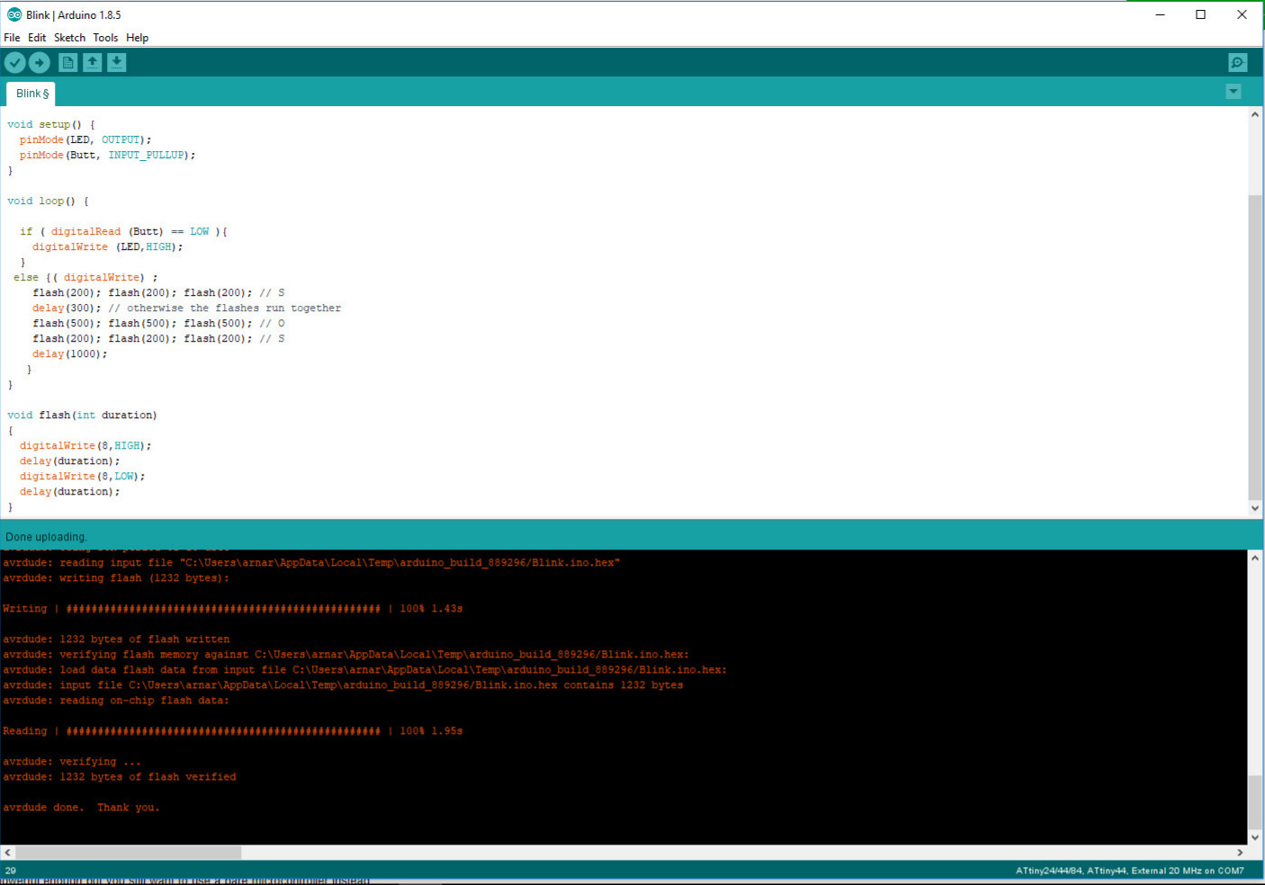Open the File menu
The width and height of the screenshot is (1265, 885).
tap(12, 38)
